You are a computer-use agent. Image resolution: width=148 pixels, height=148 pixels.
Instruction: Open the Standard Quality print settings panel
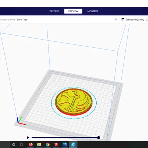pos(134,20)
